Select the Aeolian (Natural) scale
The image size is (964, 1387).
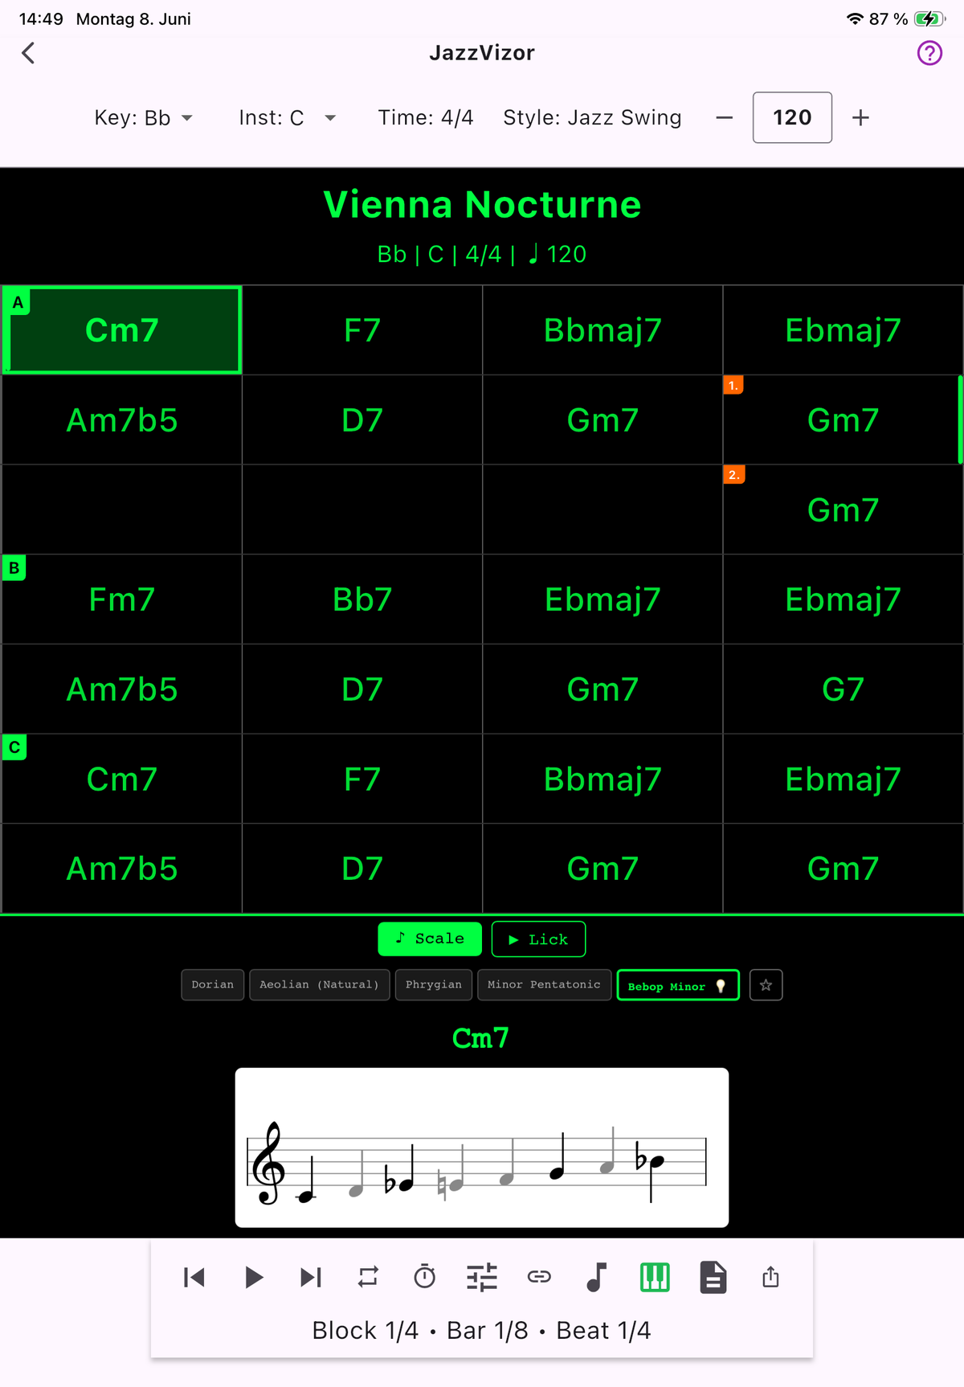pyautogui.click(x=320, y=985)
